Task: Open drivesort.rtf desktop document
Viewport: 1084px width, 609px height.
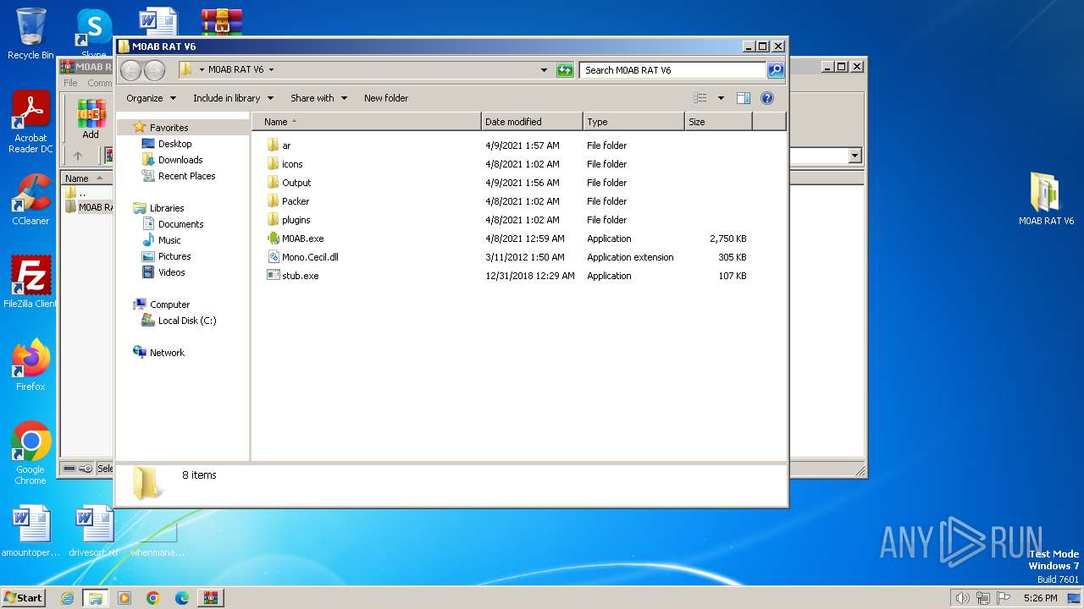Action: 94,531
